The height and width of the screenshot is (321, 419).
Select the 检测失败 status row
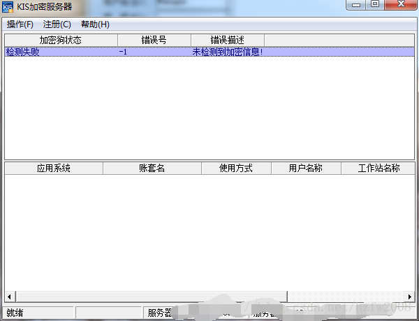(209, 52)
